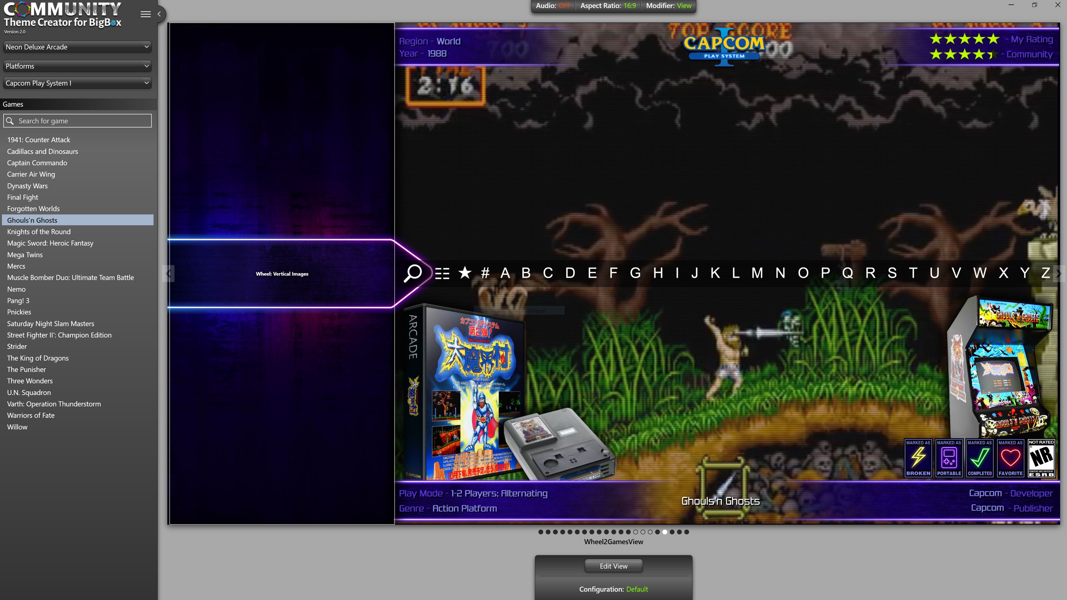Click the magnifier search icon in the alphabet bar
Image resolution: width=1067 pixels, height=600 pixels.
(413, 273)
